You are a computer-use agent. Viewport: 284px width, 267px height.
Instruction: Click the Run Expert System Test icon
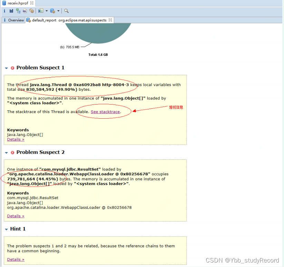(41, 11)
